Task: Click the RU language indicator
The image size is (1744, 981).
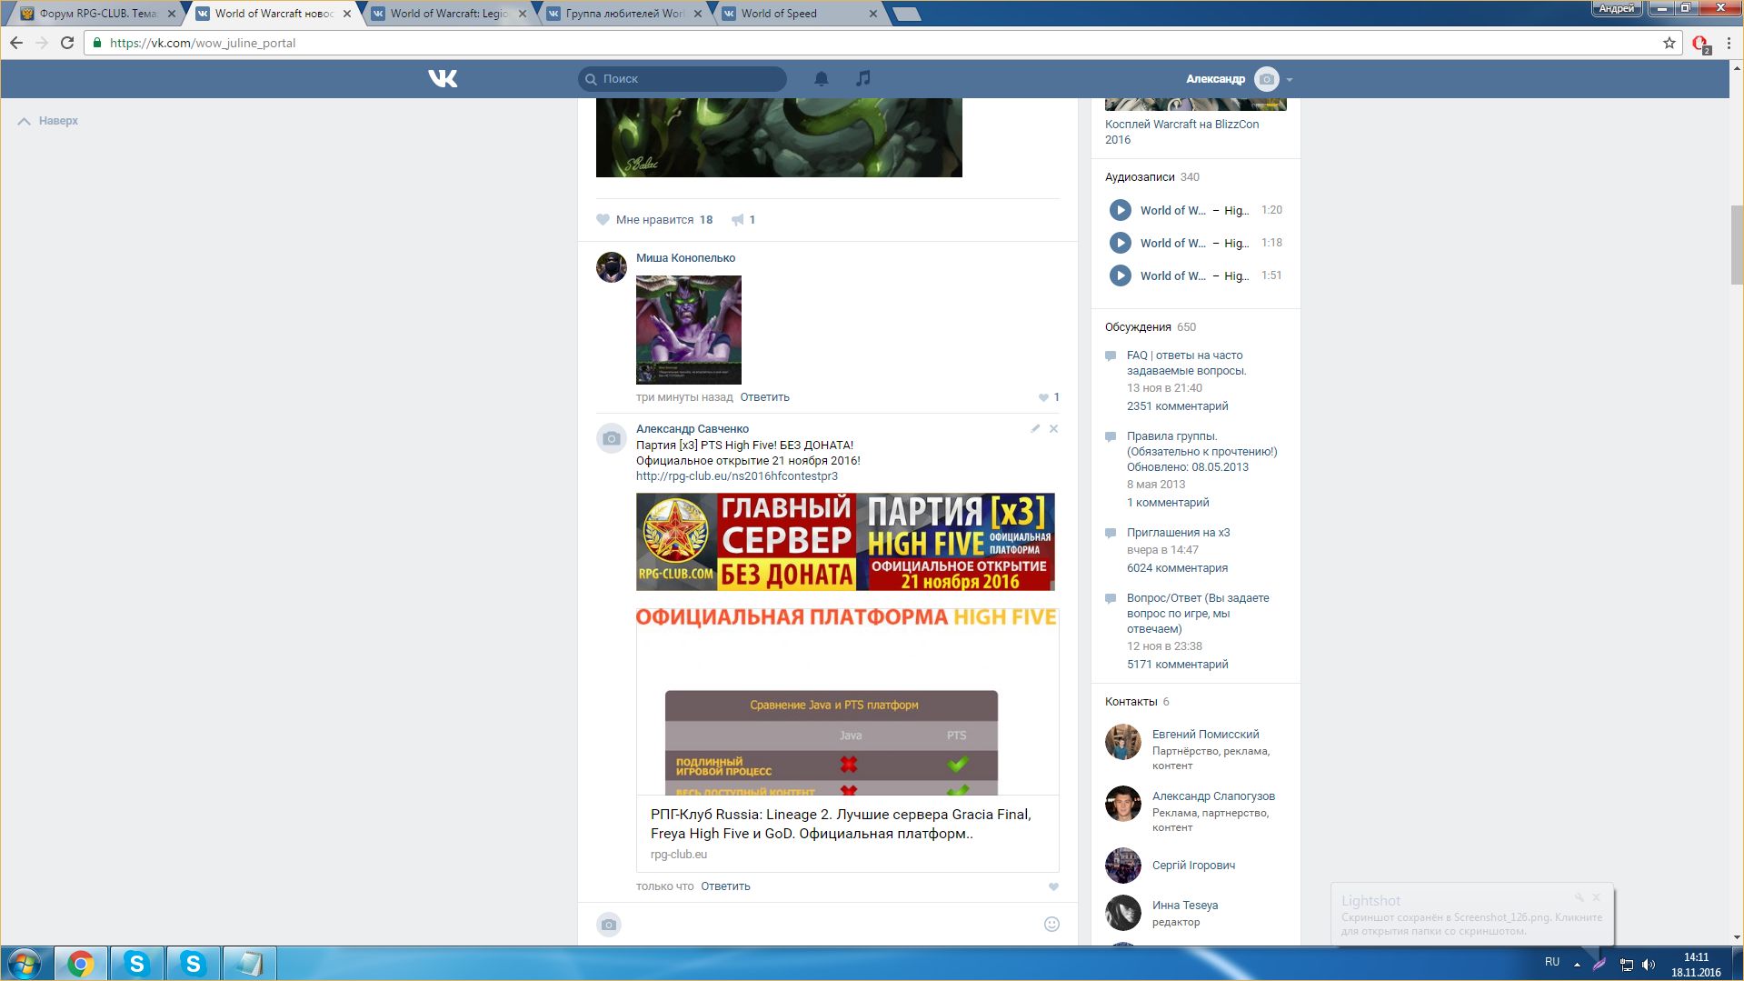Action: [x=1552, y=962]
